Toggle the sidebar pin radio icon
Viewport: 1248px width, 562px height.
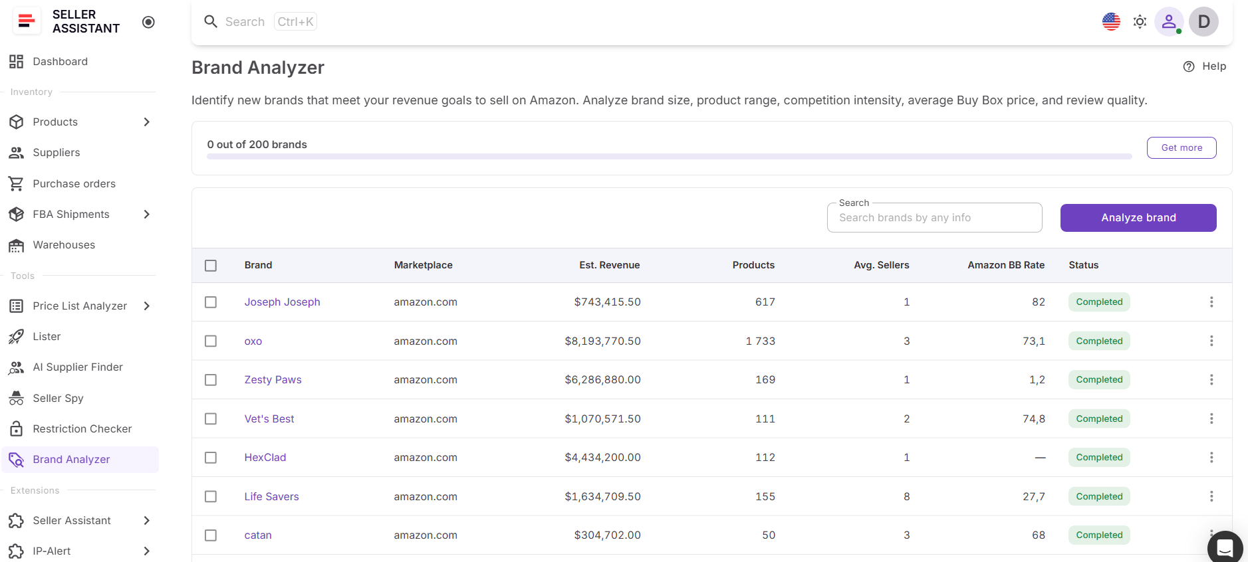tap(149, 22)
